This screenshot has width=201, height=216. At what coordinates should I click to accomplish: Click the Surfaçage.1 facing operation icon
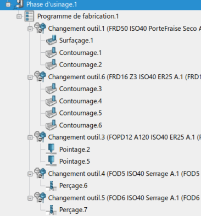[51, 40]
